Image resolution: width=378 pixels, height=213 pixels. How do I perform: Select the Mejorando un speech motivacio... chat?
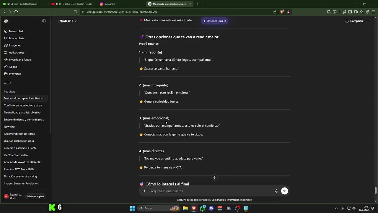click(x=25, y=98)
